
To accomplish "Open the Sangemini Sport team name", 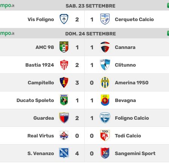I will [135, 153].
